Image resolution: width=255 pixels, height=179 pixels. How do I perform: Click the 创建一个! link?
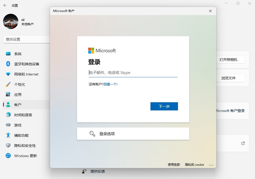(x=111, y=84)
